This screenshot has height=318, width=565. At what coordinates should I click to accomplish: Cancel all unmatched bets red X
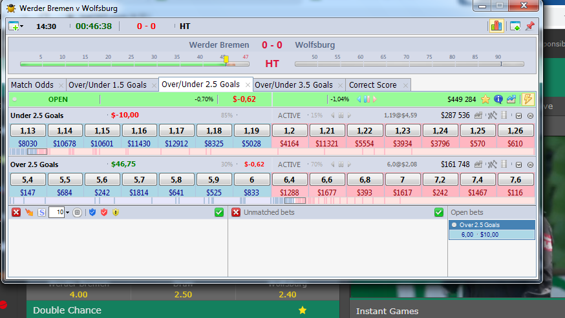(x=236, y=212)
